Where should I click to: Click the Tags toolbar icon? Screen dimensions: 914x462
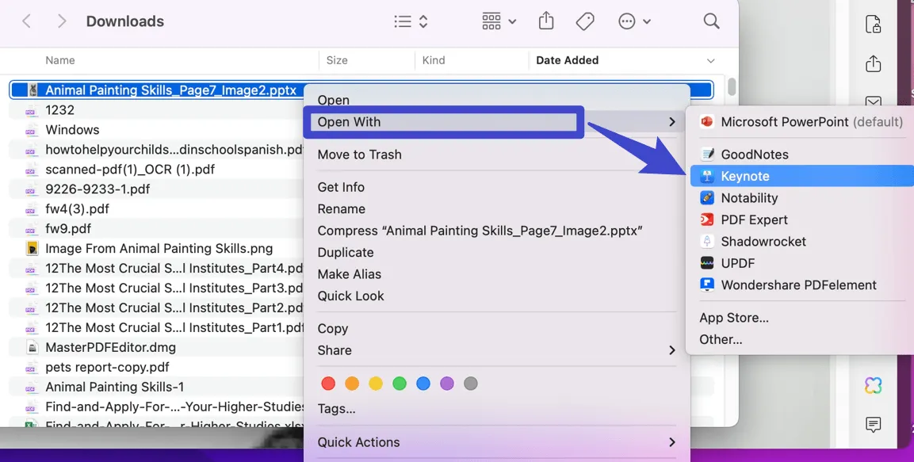(x=585, y=21)
